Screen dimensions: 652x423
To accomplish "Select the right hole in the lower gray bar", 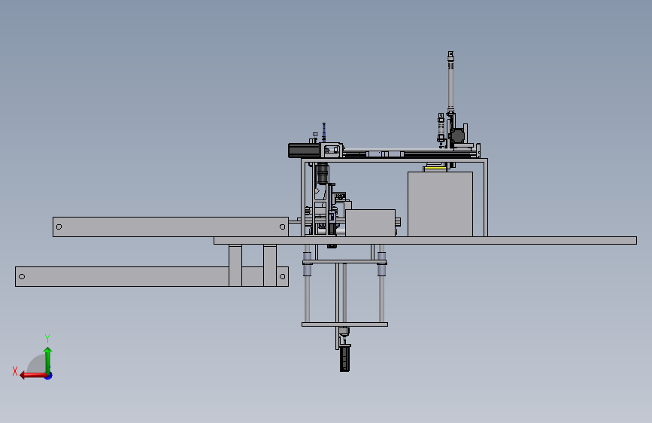I will click(x=282, y=276).
